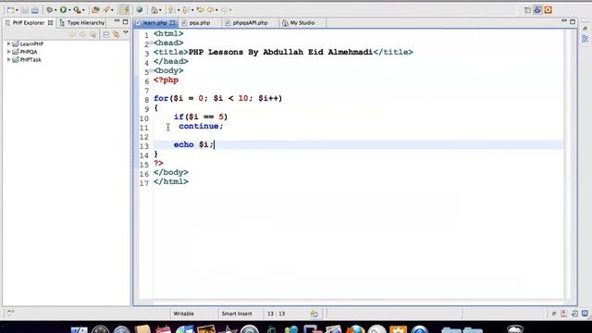This screenshot has height=333, width=592.
Task: Select the PHPTask project row
Action: coord(67,59)
